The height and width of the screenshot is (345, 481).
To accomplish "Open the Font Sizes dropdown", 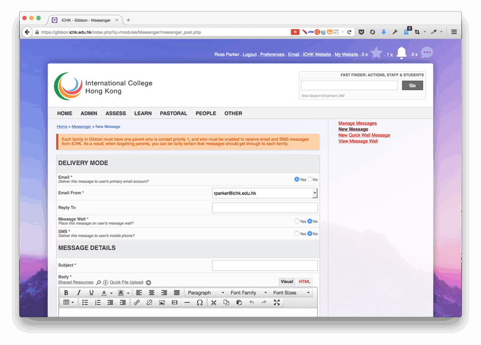I will (291, 293).
